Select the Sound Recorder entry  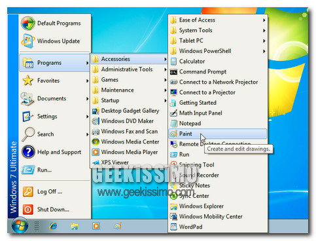coord(218,176)
